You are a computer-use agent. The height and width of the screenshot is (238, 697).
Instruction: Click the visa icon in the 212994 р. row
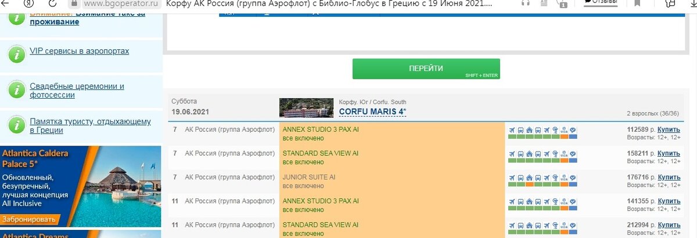(564, 225)
